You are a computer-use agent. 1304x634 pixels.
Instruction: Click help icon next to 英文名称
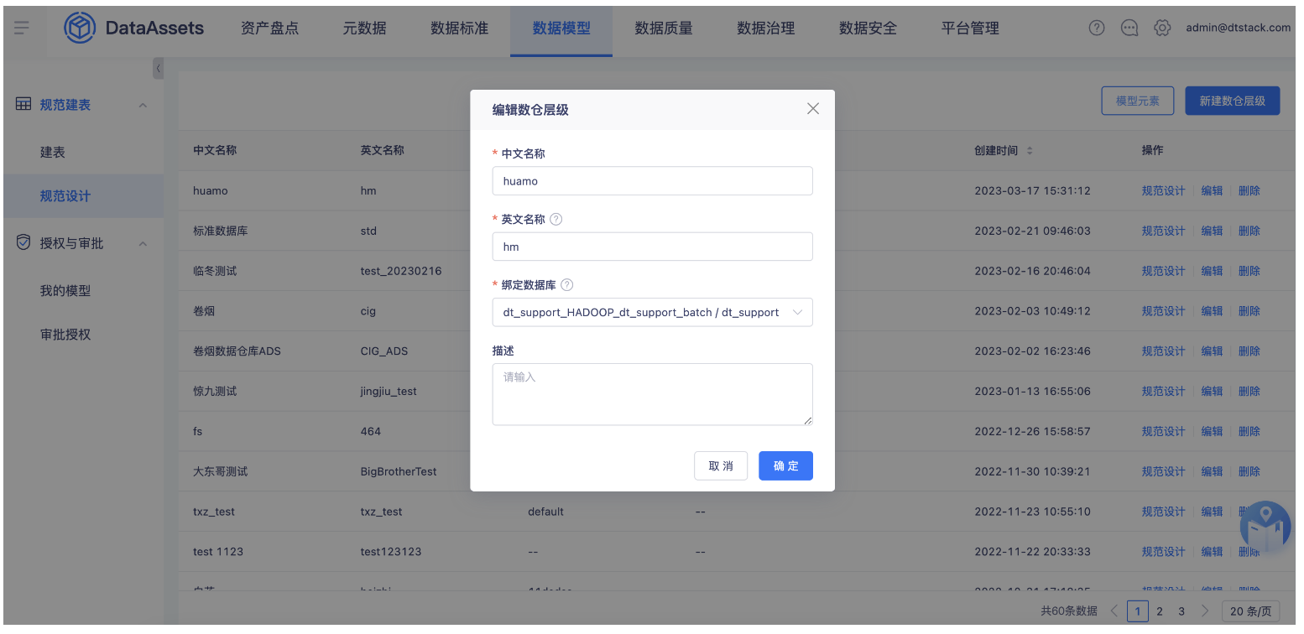[x=556, y=220]
